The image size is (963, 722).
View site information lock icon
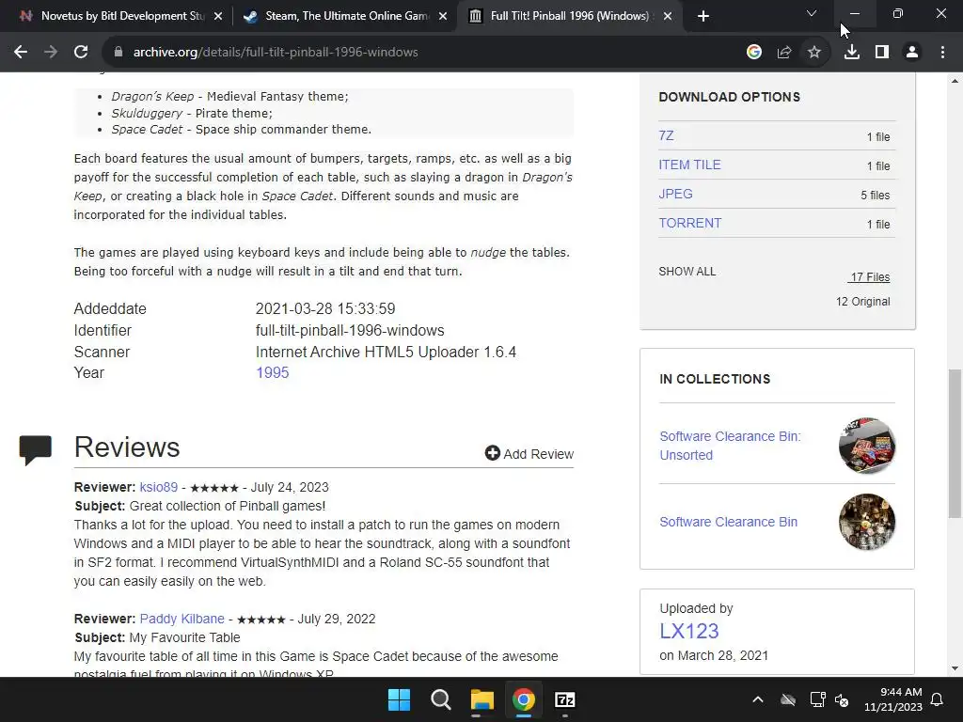point(118,53)
